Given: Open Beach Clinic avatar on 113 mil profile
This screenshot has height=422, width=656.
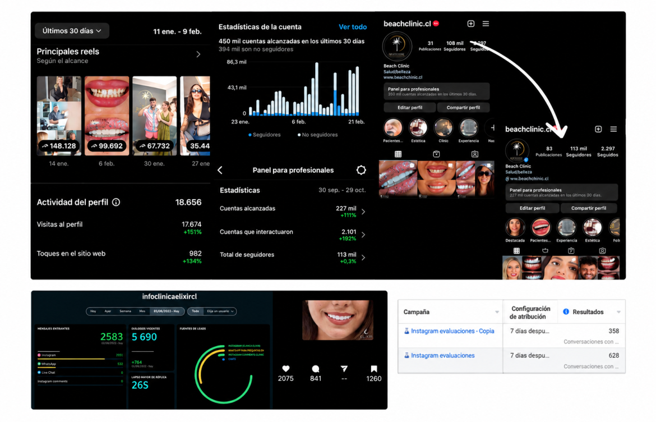Looking at the screenshot, I should coord(517,150).
